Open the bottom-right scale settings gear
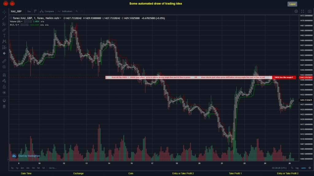 310,168
